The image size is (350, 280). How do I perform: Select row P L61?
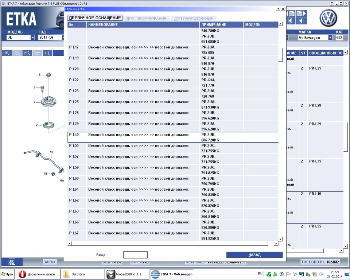point(173,192)
